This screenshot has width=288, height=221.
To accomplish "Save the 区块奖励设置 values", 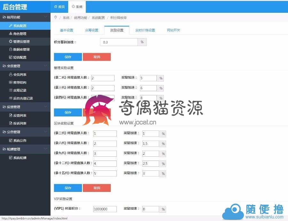I will (68, 188).
